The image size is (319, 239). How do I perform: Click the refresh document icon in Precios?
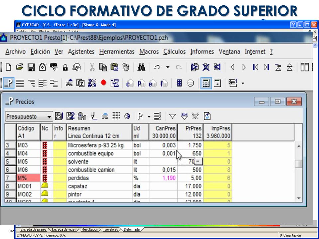tap(207, 117)
